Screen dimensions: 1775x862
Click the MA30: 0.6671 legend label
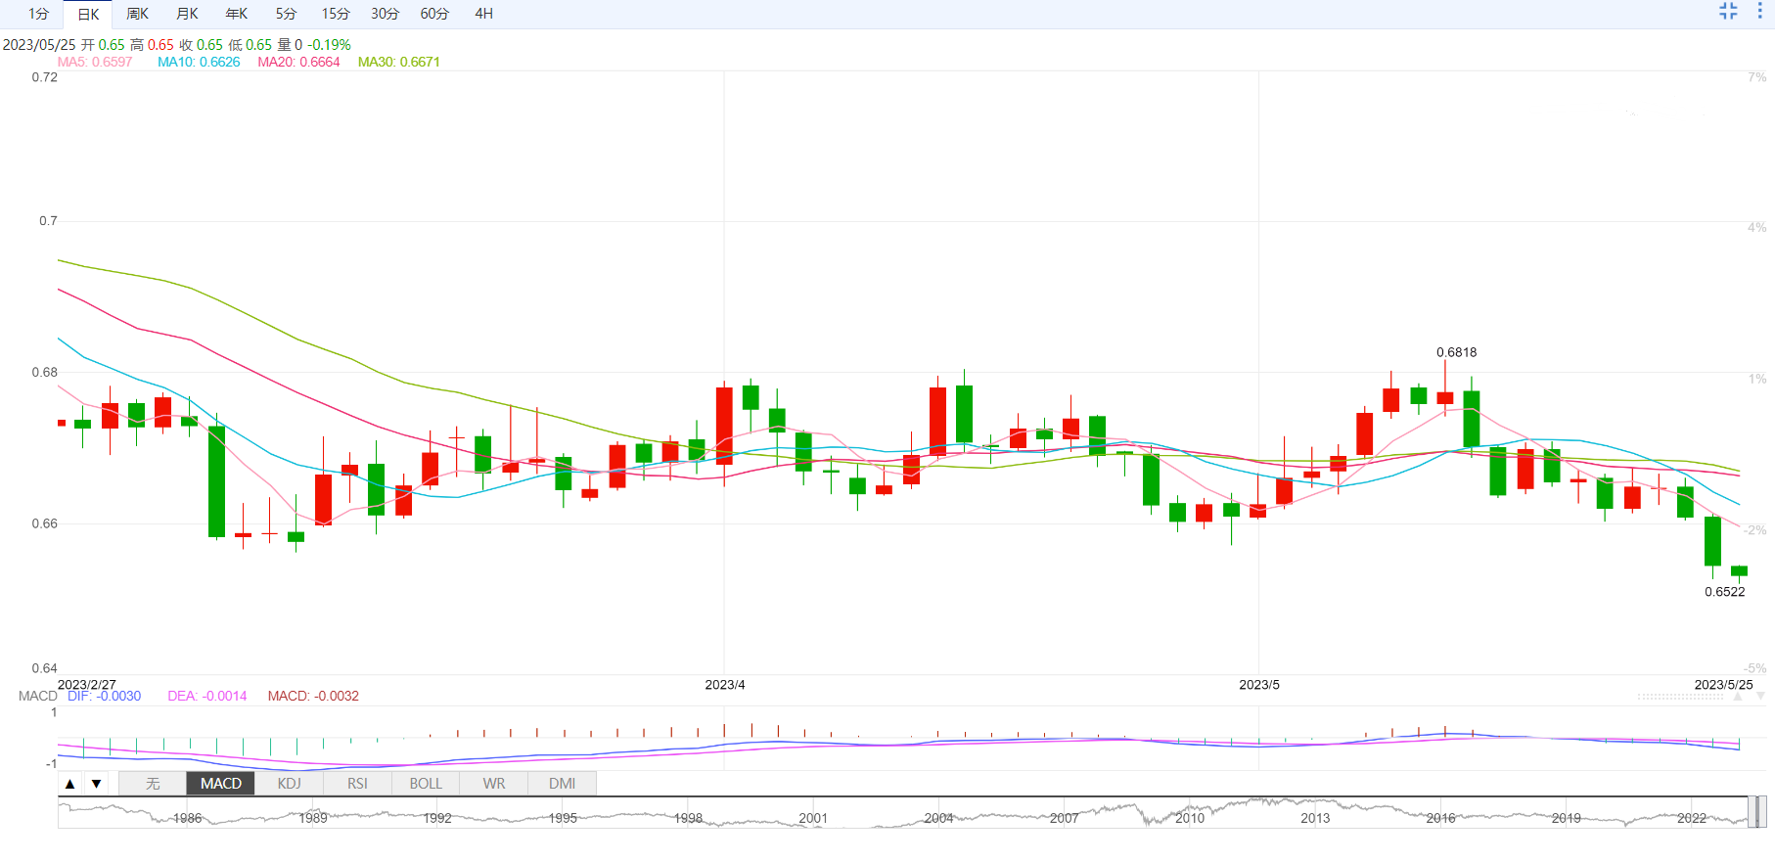point(398,62)
